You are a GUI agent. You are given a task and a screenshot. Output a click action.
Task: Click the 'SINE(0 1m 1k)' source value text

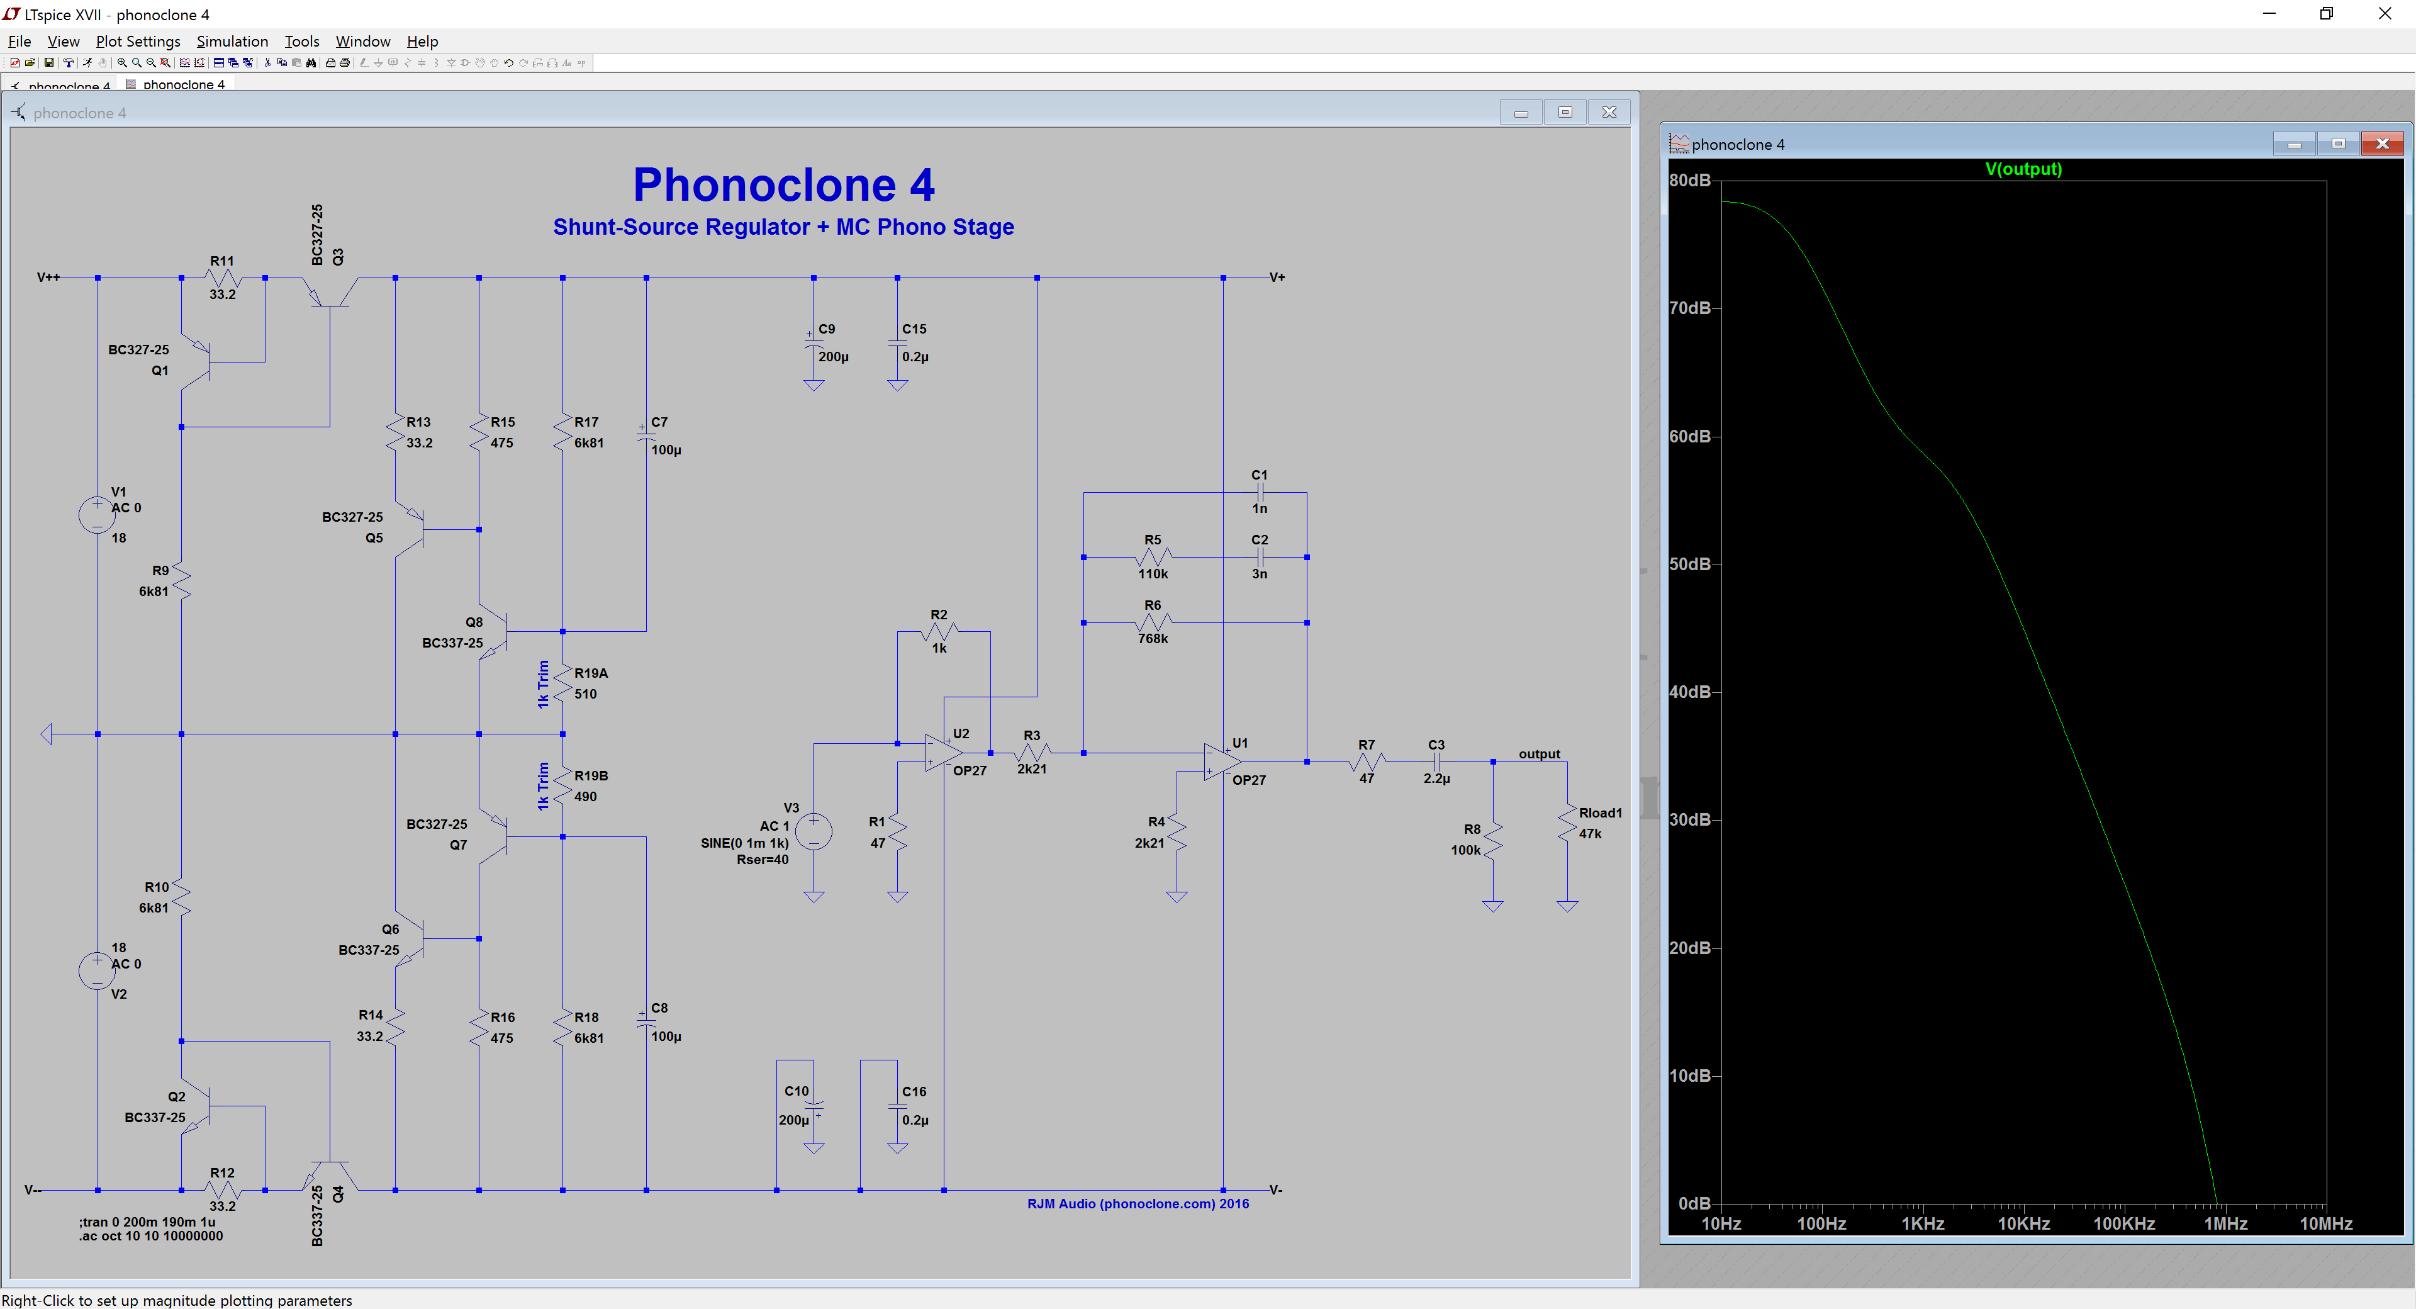(745, 843)
